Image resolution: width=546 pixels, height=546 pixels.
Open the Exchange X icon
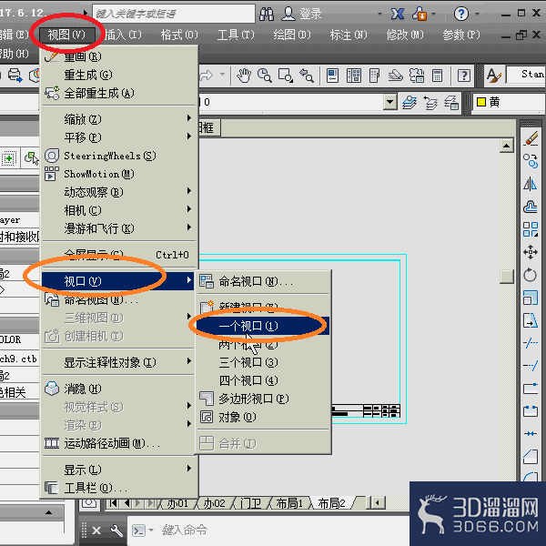[x=398, y=14]
